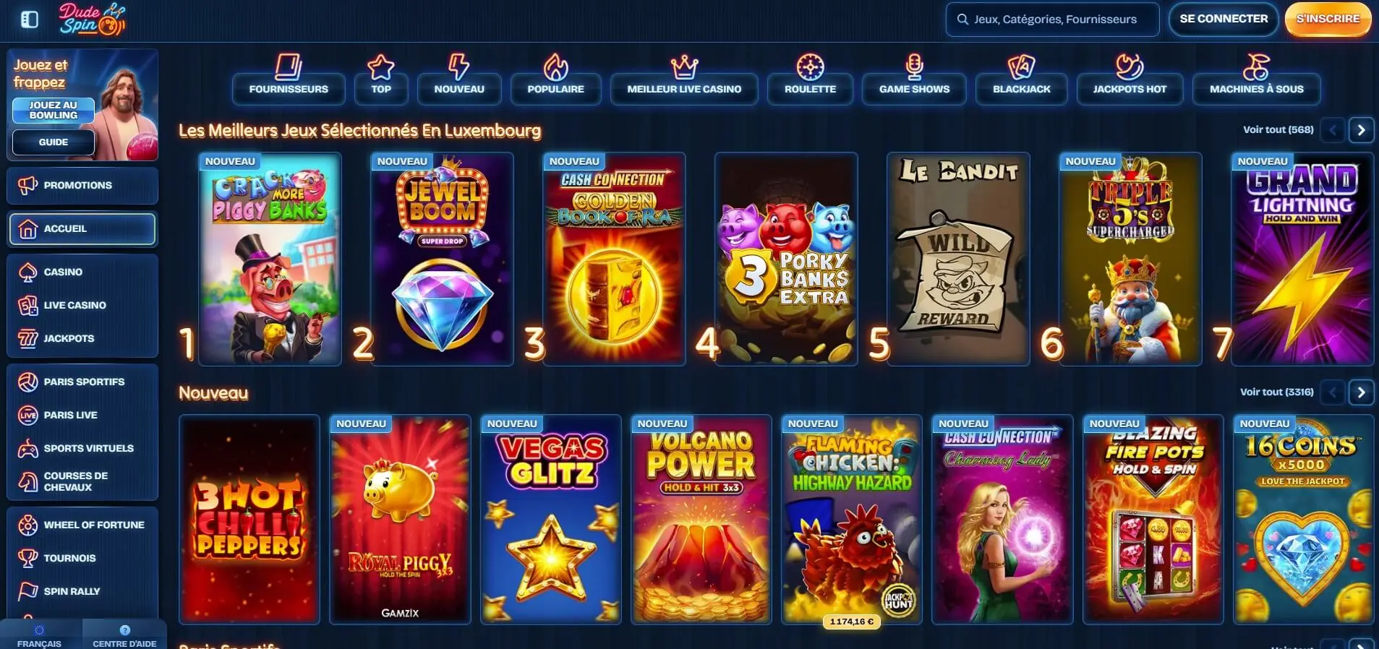Open Voir tout (568) link
This screenshot has width=1379, height=649.
1278,130
